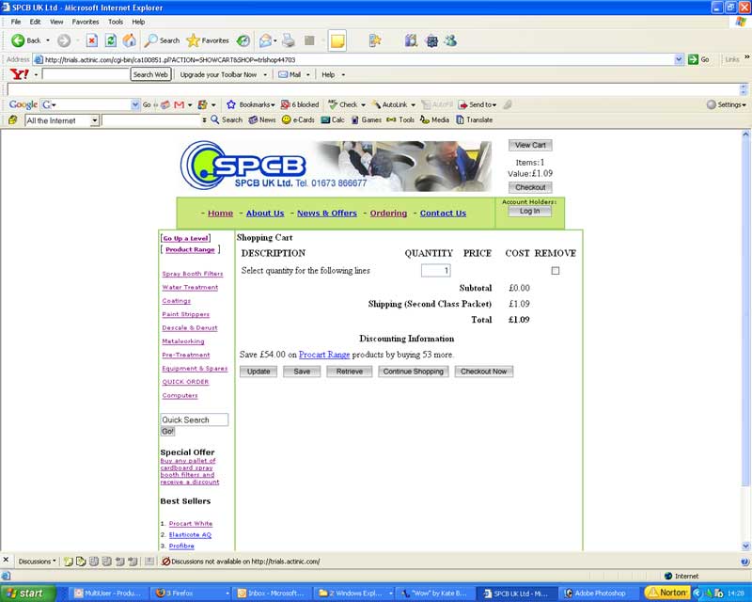Viewport: 752px width, 602px height.
Task: Click the Checkout Now button
Action: pos(484,372)
